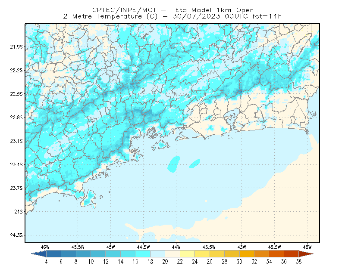Click the left arrow end of colorbar

39,254
